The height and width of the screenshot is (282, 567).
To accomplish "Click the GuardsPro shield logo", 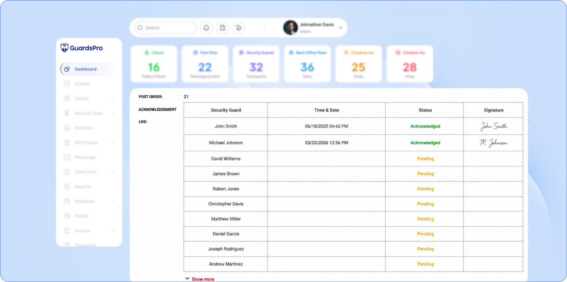I will click(65, 48).
